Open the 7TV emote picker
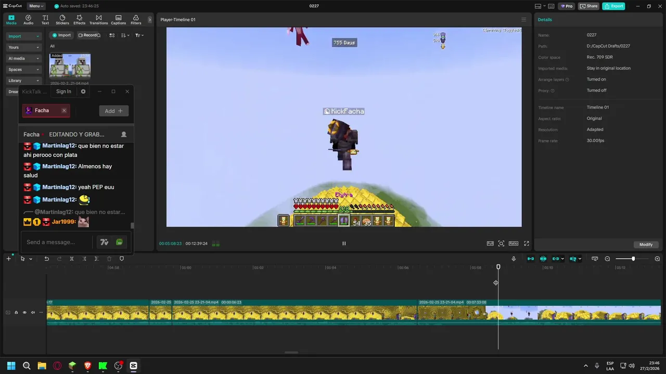666x374 pixels. tap(104, 242)
